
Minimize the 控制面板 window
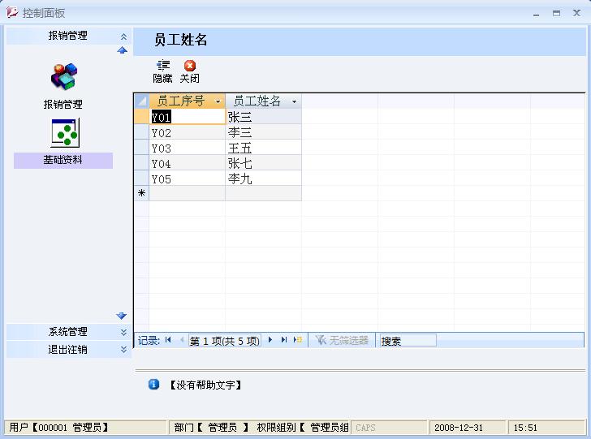point(537,13)
